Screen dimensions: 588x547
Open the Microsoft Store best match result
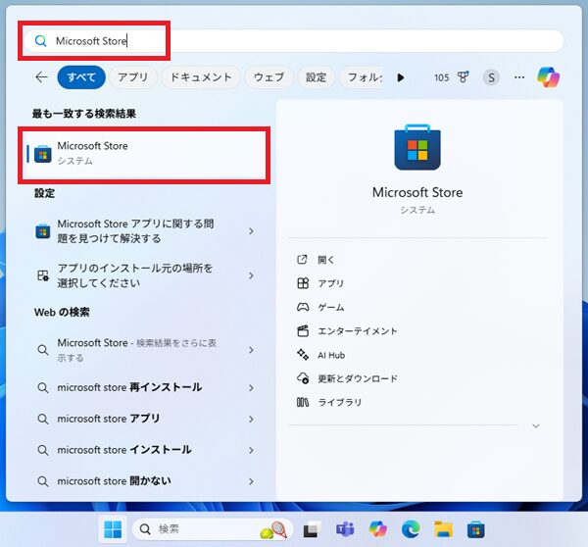[x=144, y=155]
